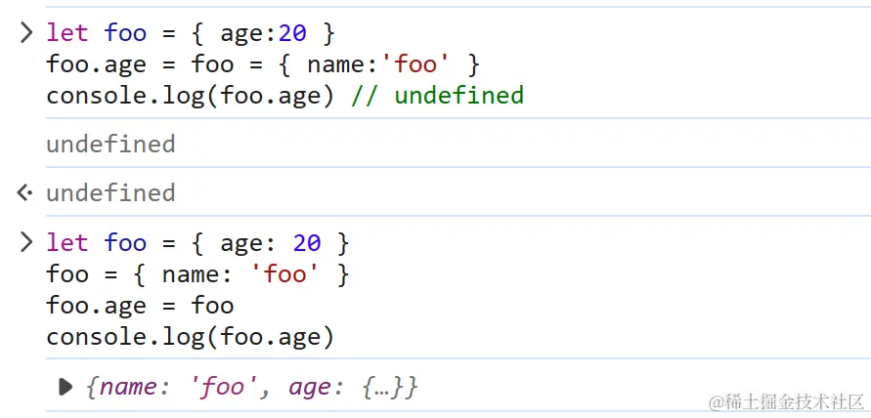Select the returned 'undefined' result row
Viewport: 871px width, 418px height.
point(110,192)
